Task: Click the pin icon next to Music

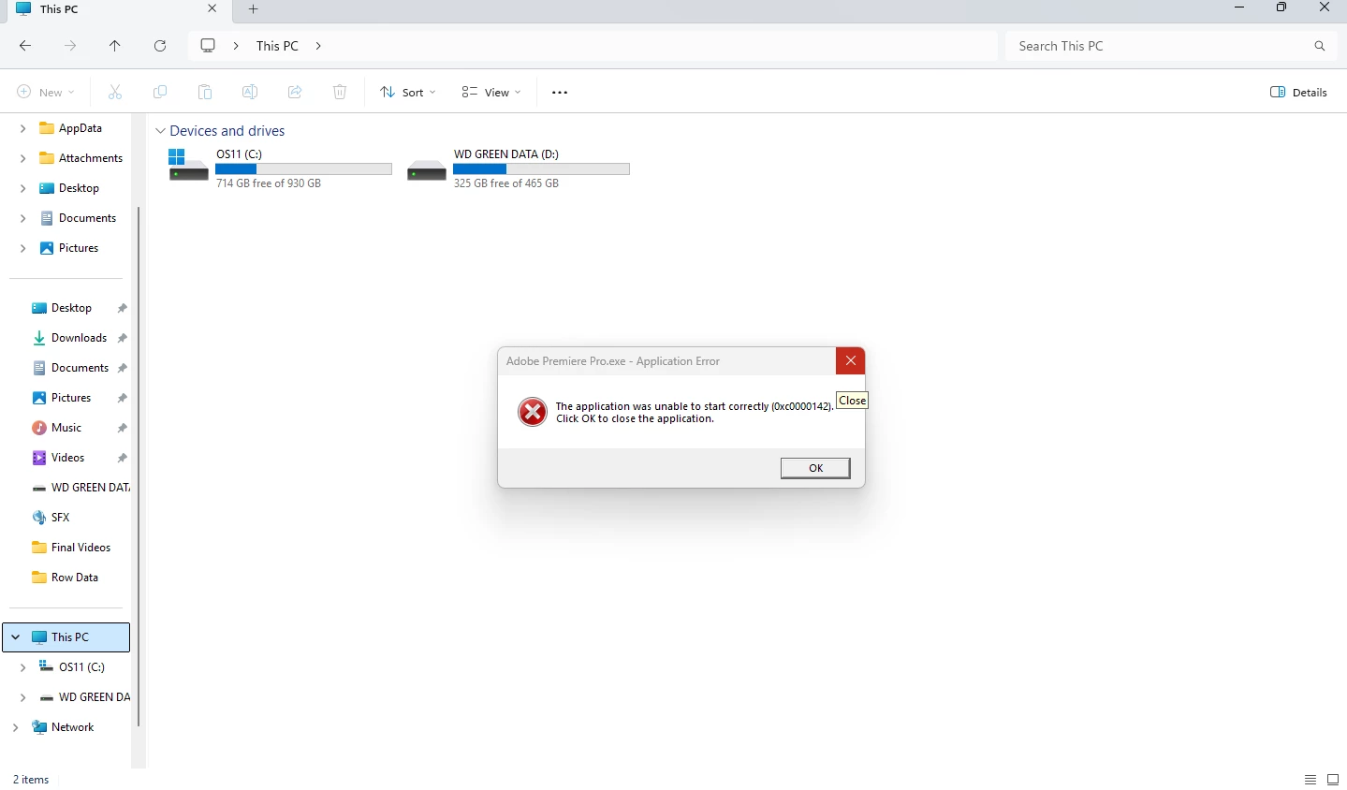Action: (122, 428)
